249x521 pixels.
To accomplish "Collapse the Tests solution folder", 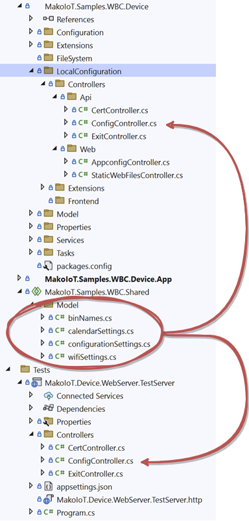I will coord(8,369).
